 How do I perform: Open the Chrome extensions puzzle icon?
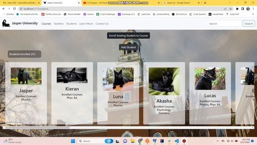pyautogui.click(x=237, y=9)
